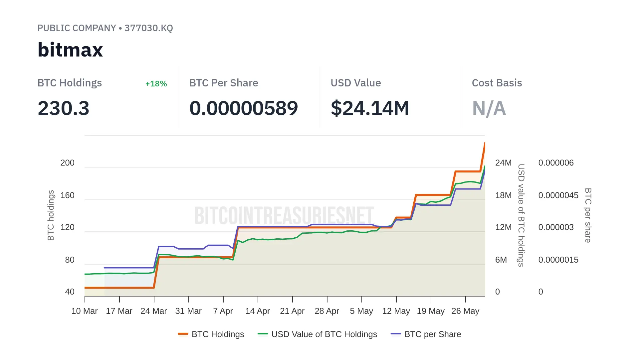The image size is (639, 359).
Task: Click the 26 May x-axis date label
Action: [x=465, y=311]
